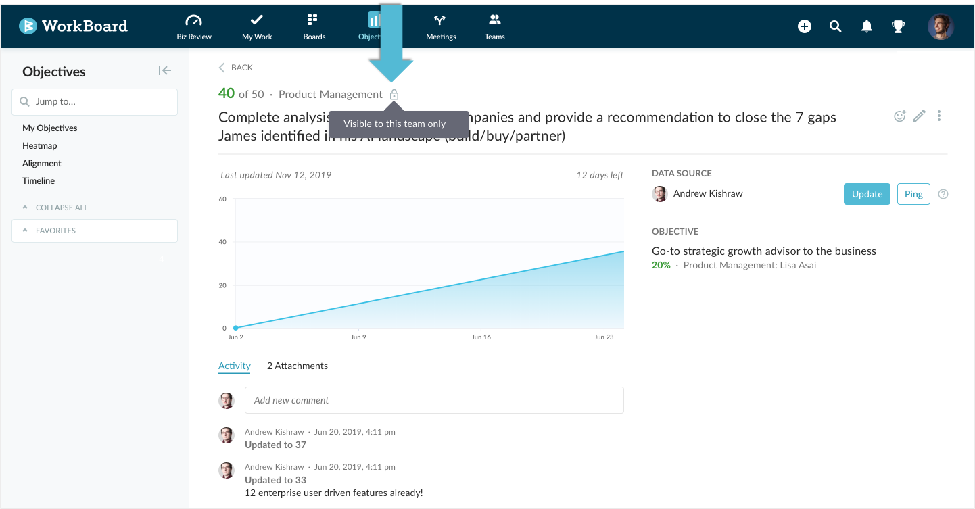Viewport: 975px width, 509px height.
Task: Click the '40' progress value
Action: click(227, 94)
